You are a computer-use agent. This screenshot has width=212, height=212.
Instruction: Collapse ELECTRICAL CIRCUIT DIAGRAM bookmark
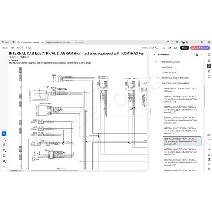158,83
